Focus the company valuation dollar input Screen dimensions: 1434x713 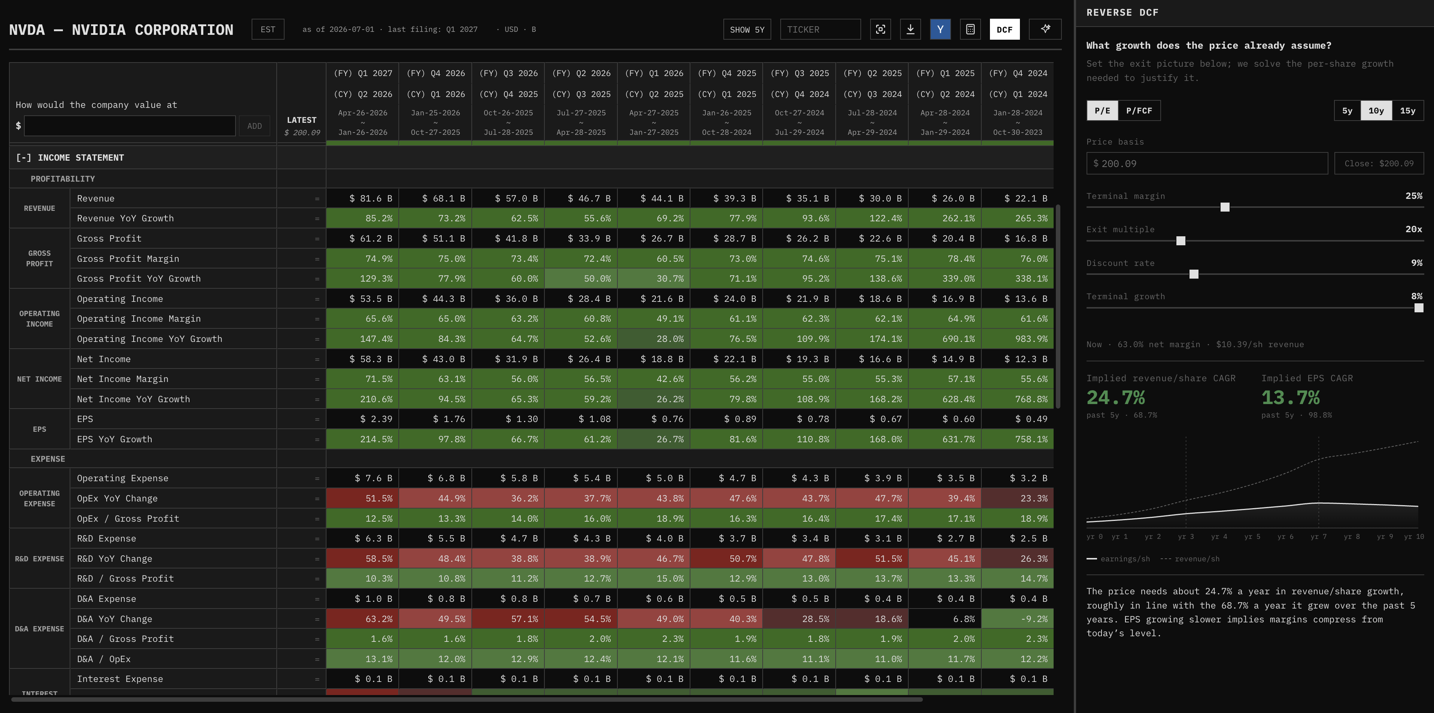[130, 126]
